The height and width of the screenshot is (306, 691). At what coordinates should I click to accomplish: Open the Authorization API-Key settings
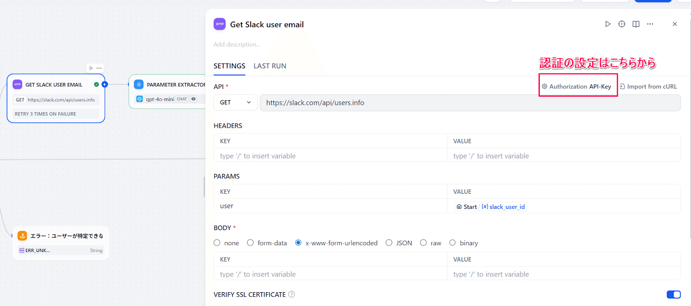coord(577,86)
